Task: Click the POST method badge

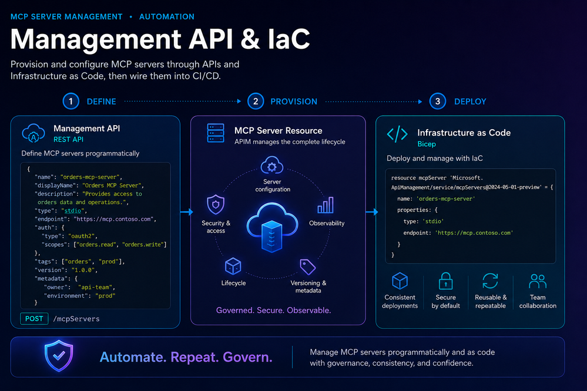Action: [x=34, y=318]
